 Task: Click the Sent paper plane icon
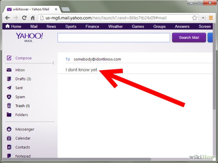[x=9, y=88]
